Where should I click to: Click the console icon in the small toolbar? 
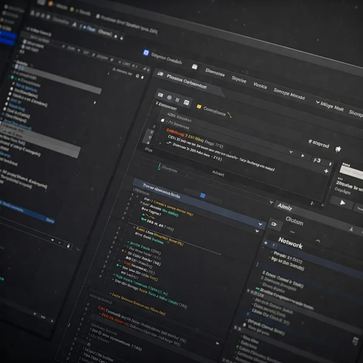(x=160, y=95)
